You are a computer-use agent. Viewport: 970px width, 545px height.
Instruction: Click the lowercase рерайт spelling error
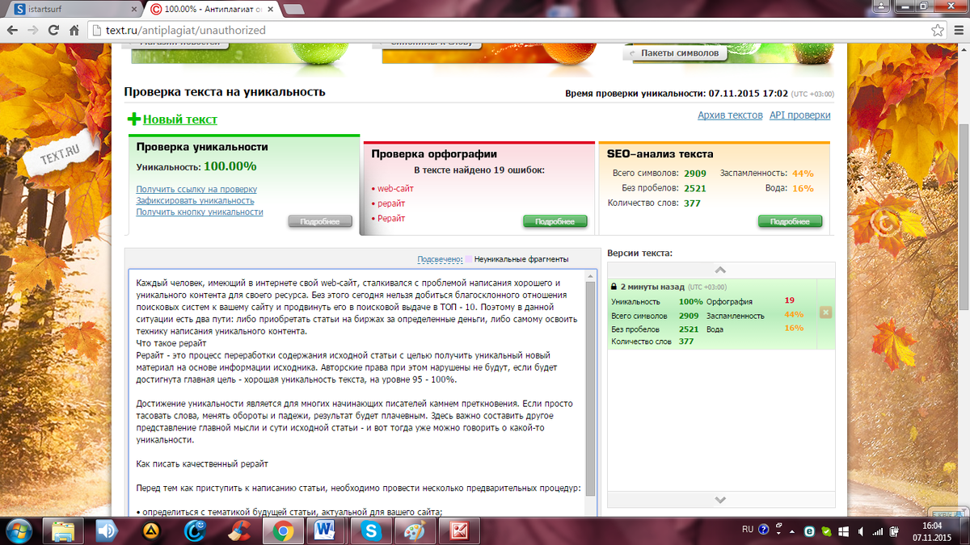tap(391, 203)
